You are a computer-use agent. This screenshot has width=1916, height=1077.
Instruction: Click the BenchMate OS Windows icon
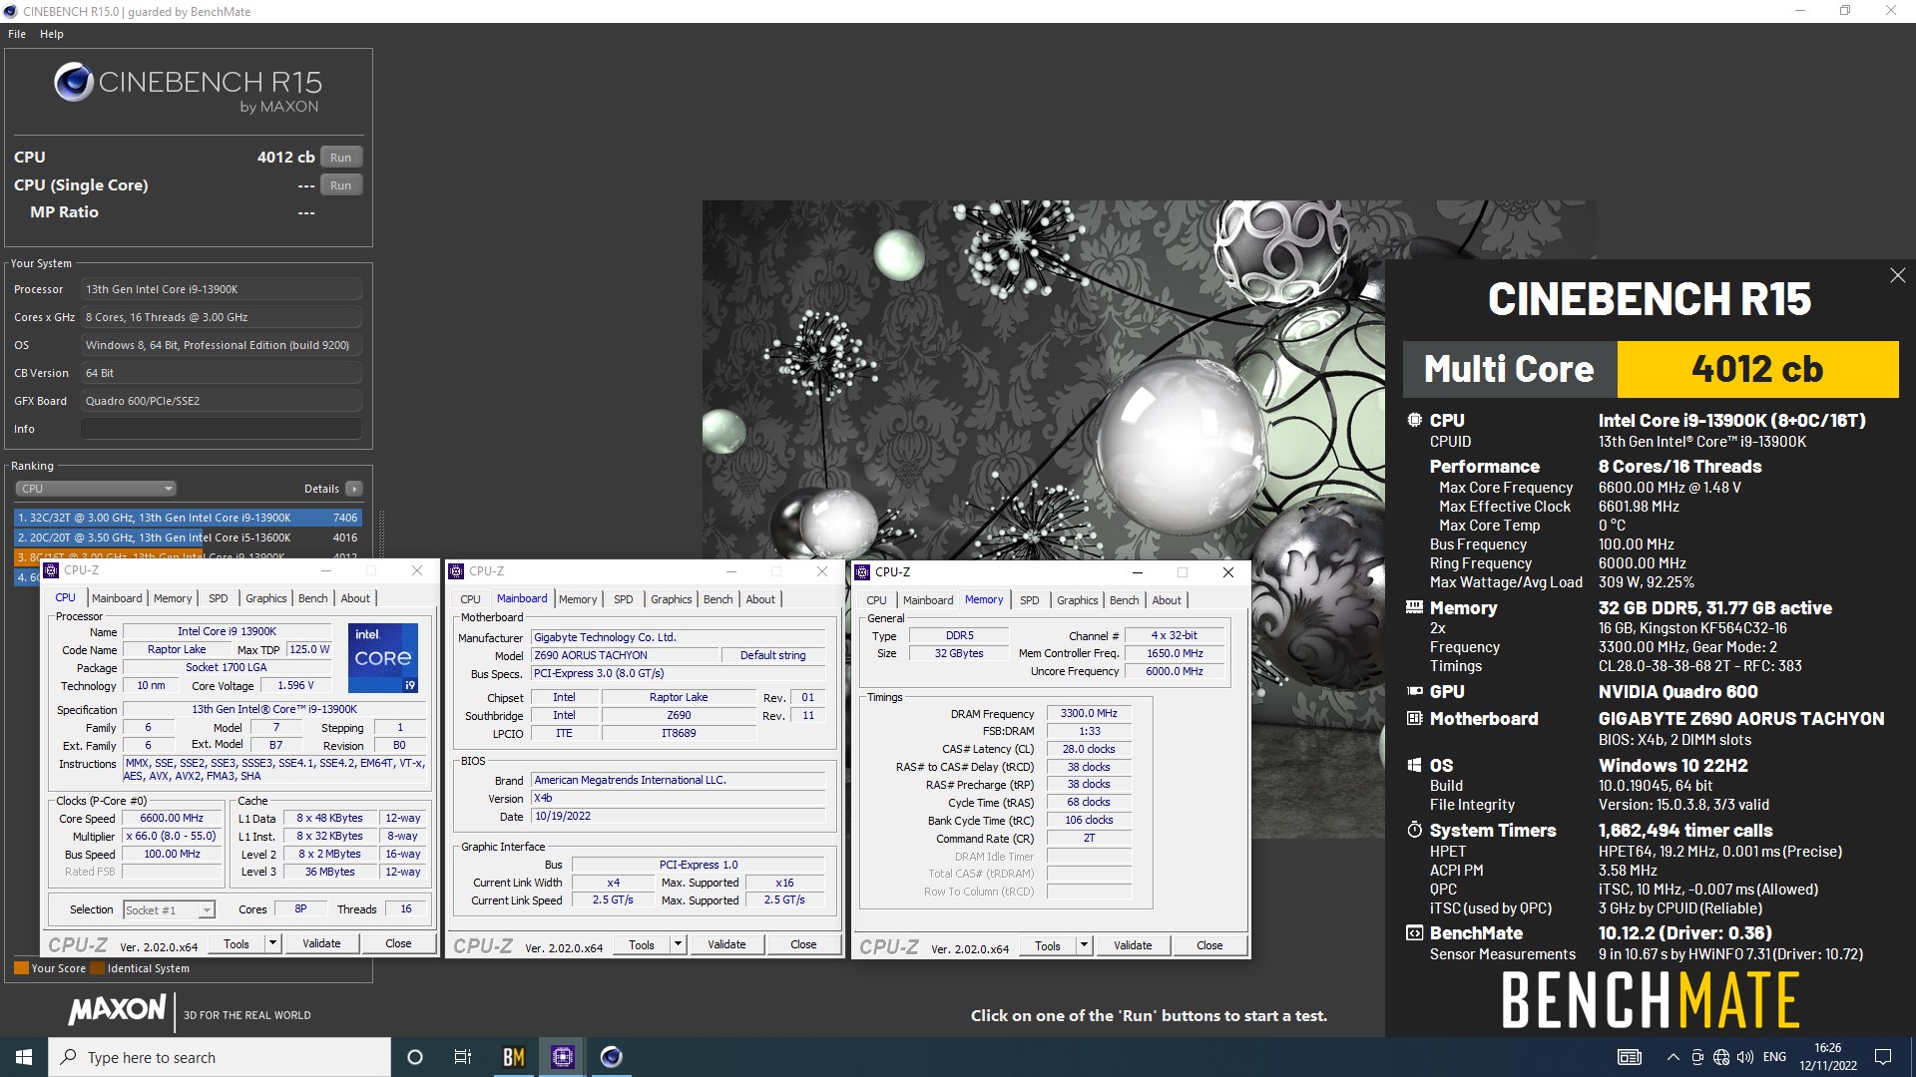click(1414, 765)
